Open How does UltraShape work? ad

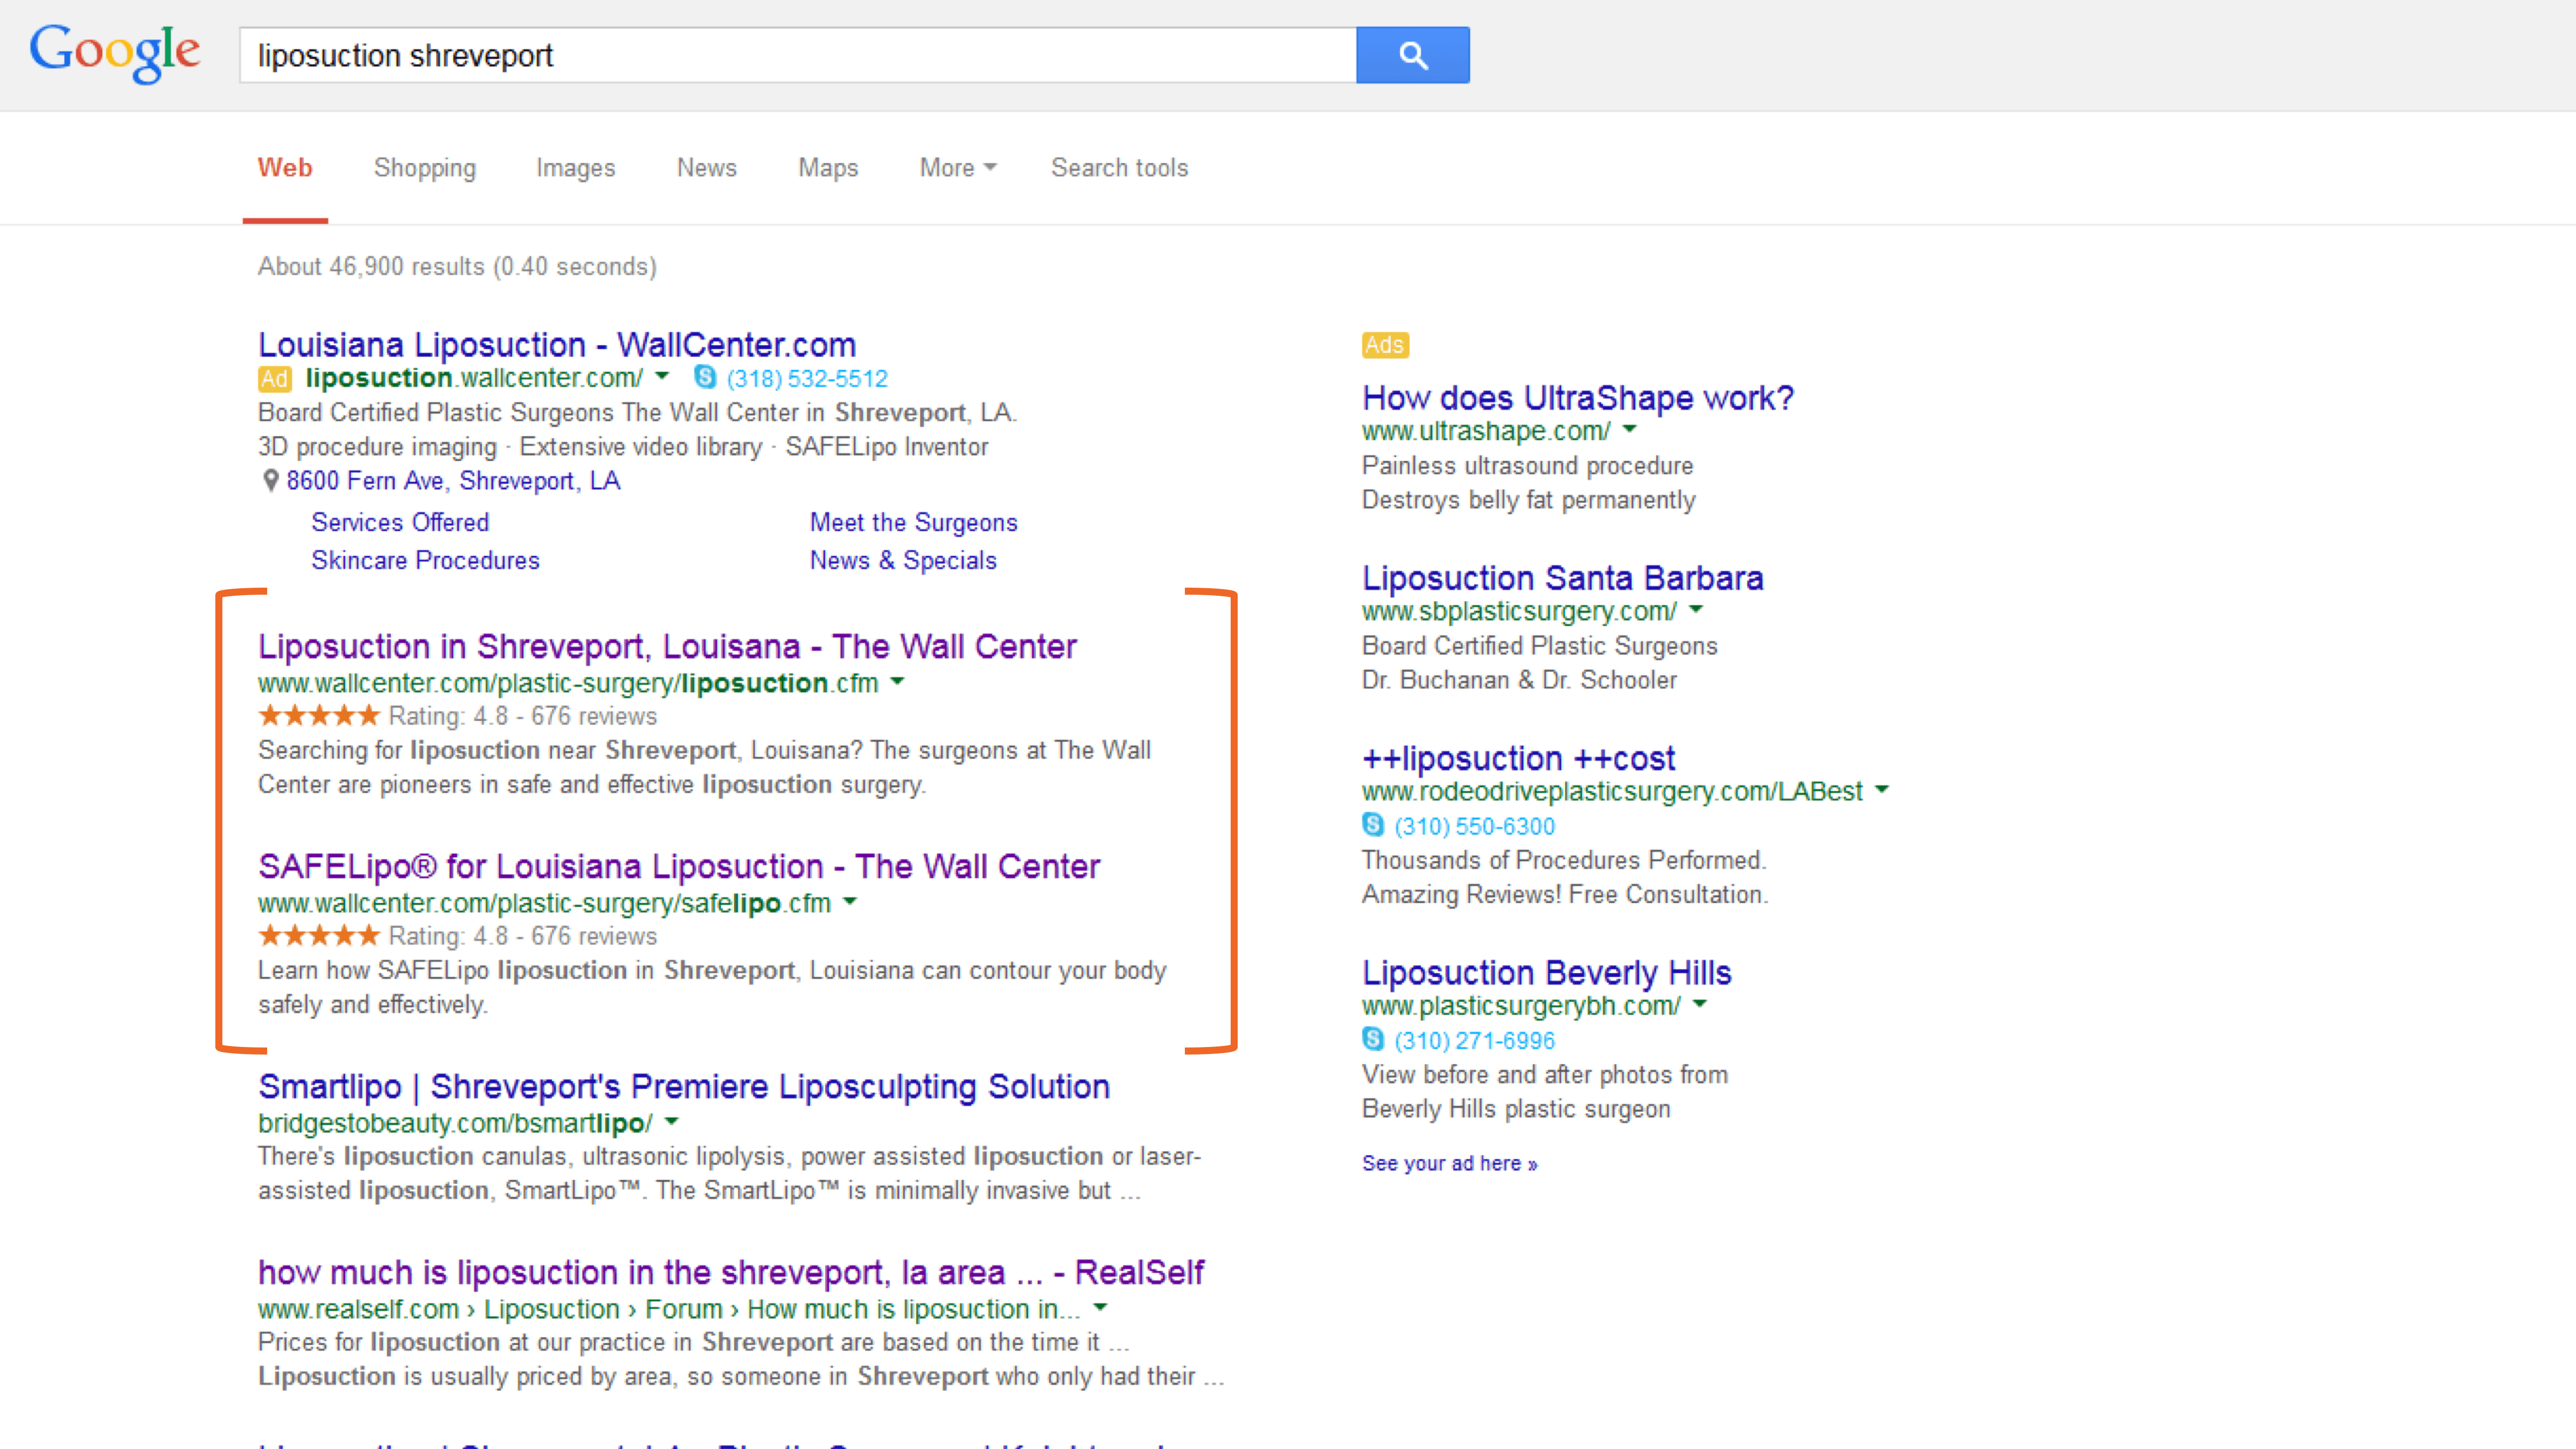click(1578, 398)
